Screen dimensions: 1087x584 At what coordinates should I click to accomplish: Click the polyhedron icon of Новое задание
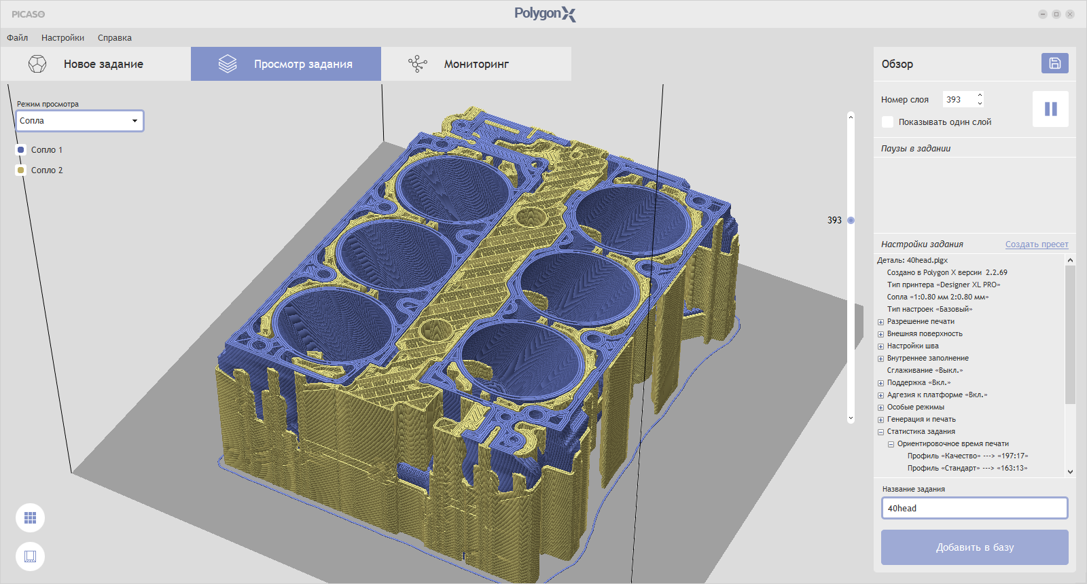tap(37, 64)
